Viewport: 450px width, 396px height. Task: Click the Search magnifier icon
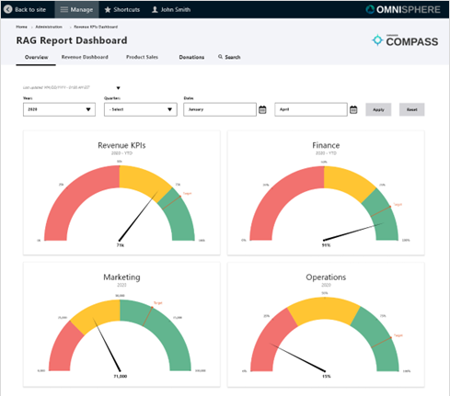coord(220,57)
